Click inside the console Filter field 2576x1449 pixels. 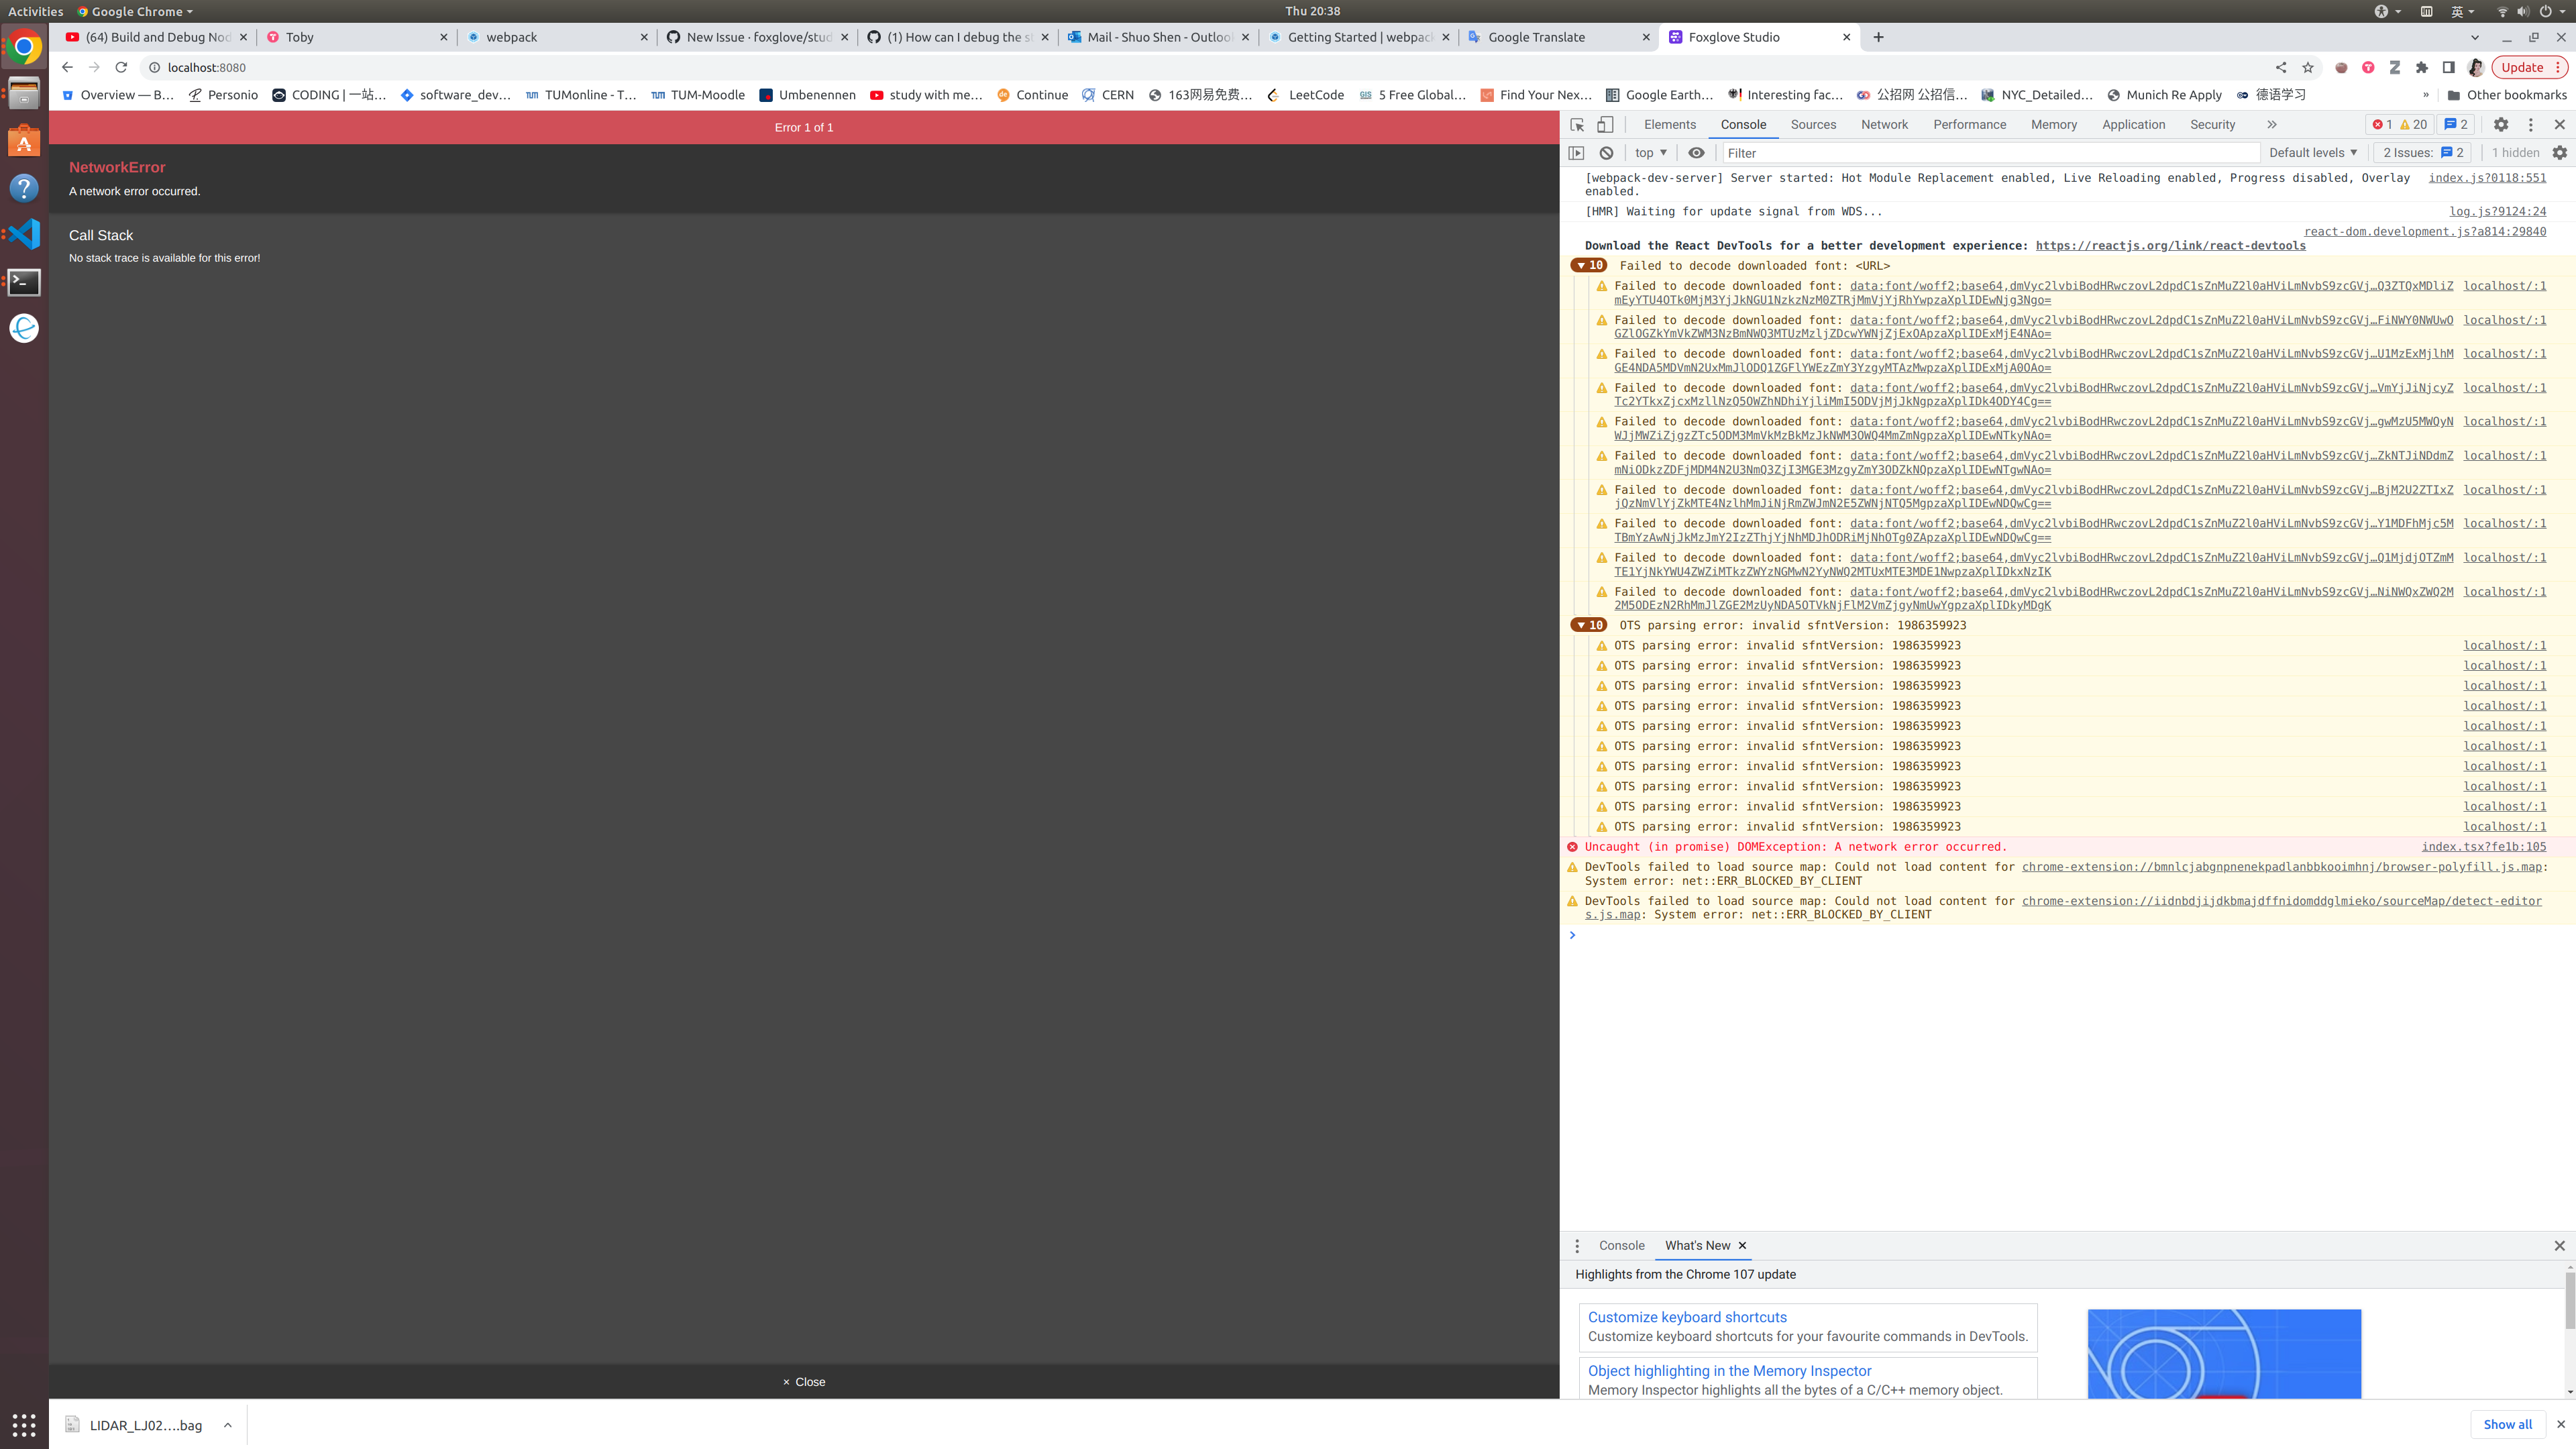click(x=1990, y=152)
